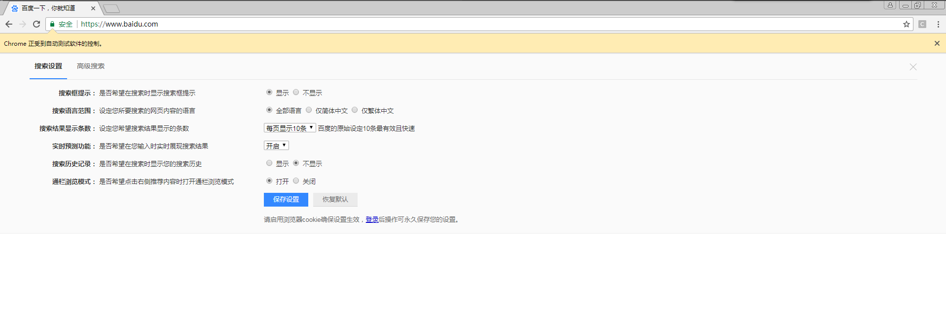The width and height of the screenshot is (946, 335).
Task: Choose 全部语言 for search language
Action: [269, 110]
